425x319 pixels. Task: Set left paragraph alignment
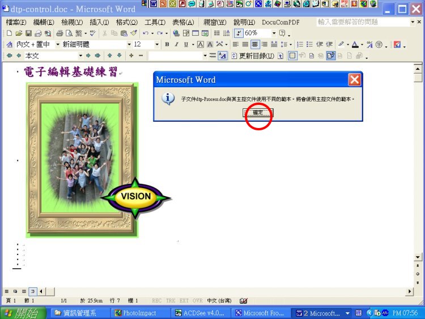[x=236, y=44]
